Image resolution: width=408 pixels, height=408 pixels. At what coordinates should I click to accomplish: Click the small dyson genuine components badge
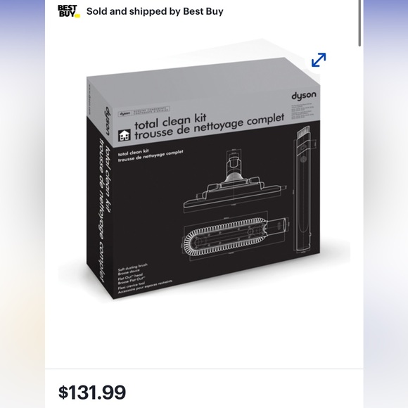144,111
